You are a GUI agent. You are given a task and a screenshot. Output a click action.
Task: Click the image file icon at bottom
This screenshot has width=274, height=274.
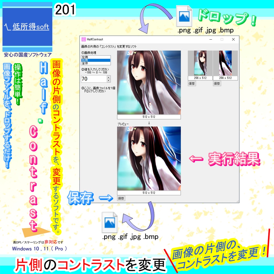point(110,222)
